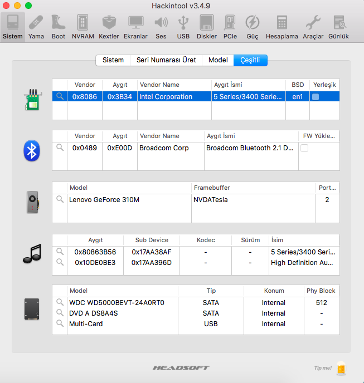This screenshot has width=364, height=383.
Task: Open the NVRAM toolbar section
Action: point(83,26)
